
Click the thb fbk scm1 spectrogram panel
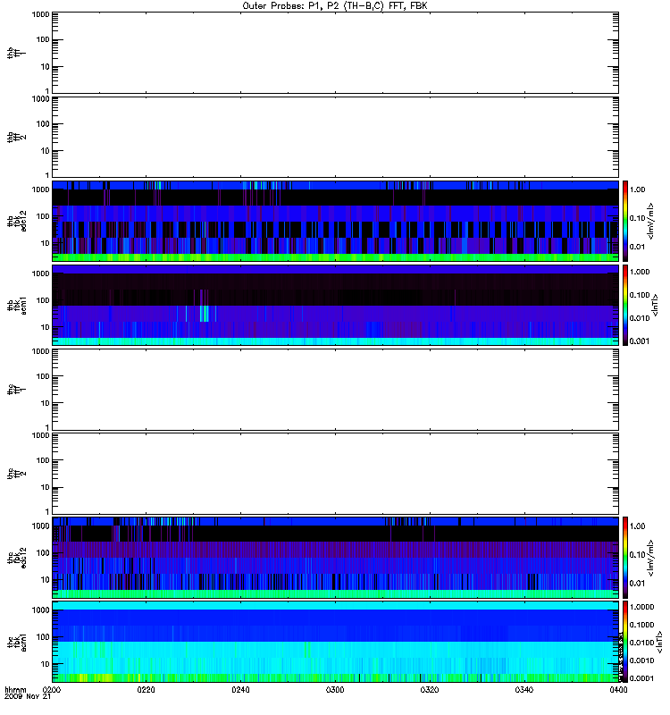335,305
